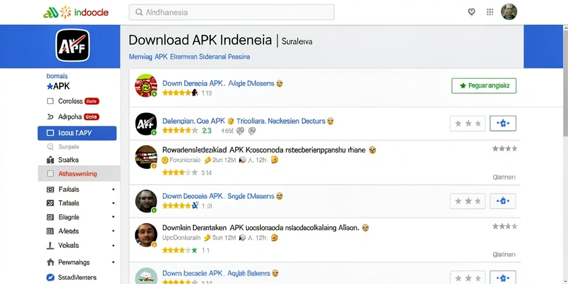Image resolution: width=568 pixels, height=284 pixels.
Task: Click the green Peguarangiskz button
Action: [484, 86]
